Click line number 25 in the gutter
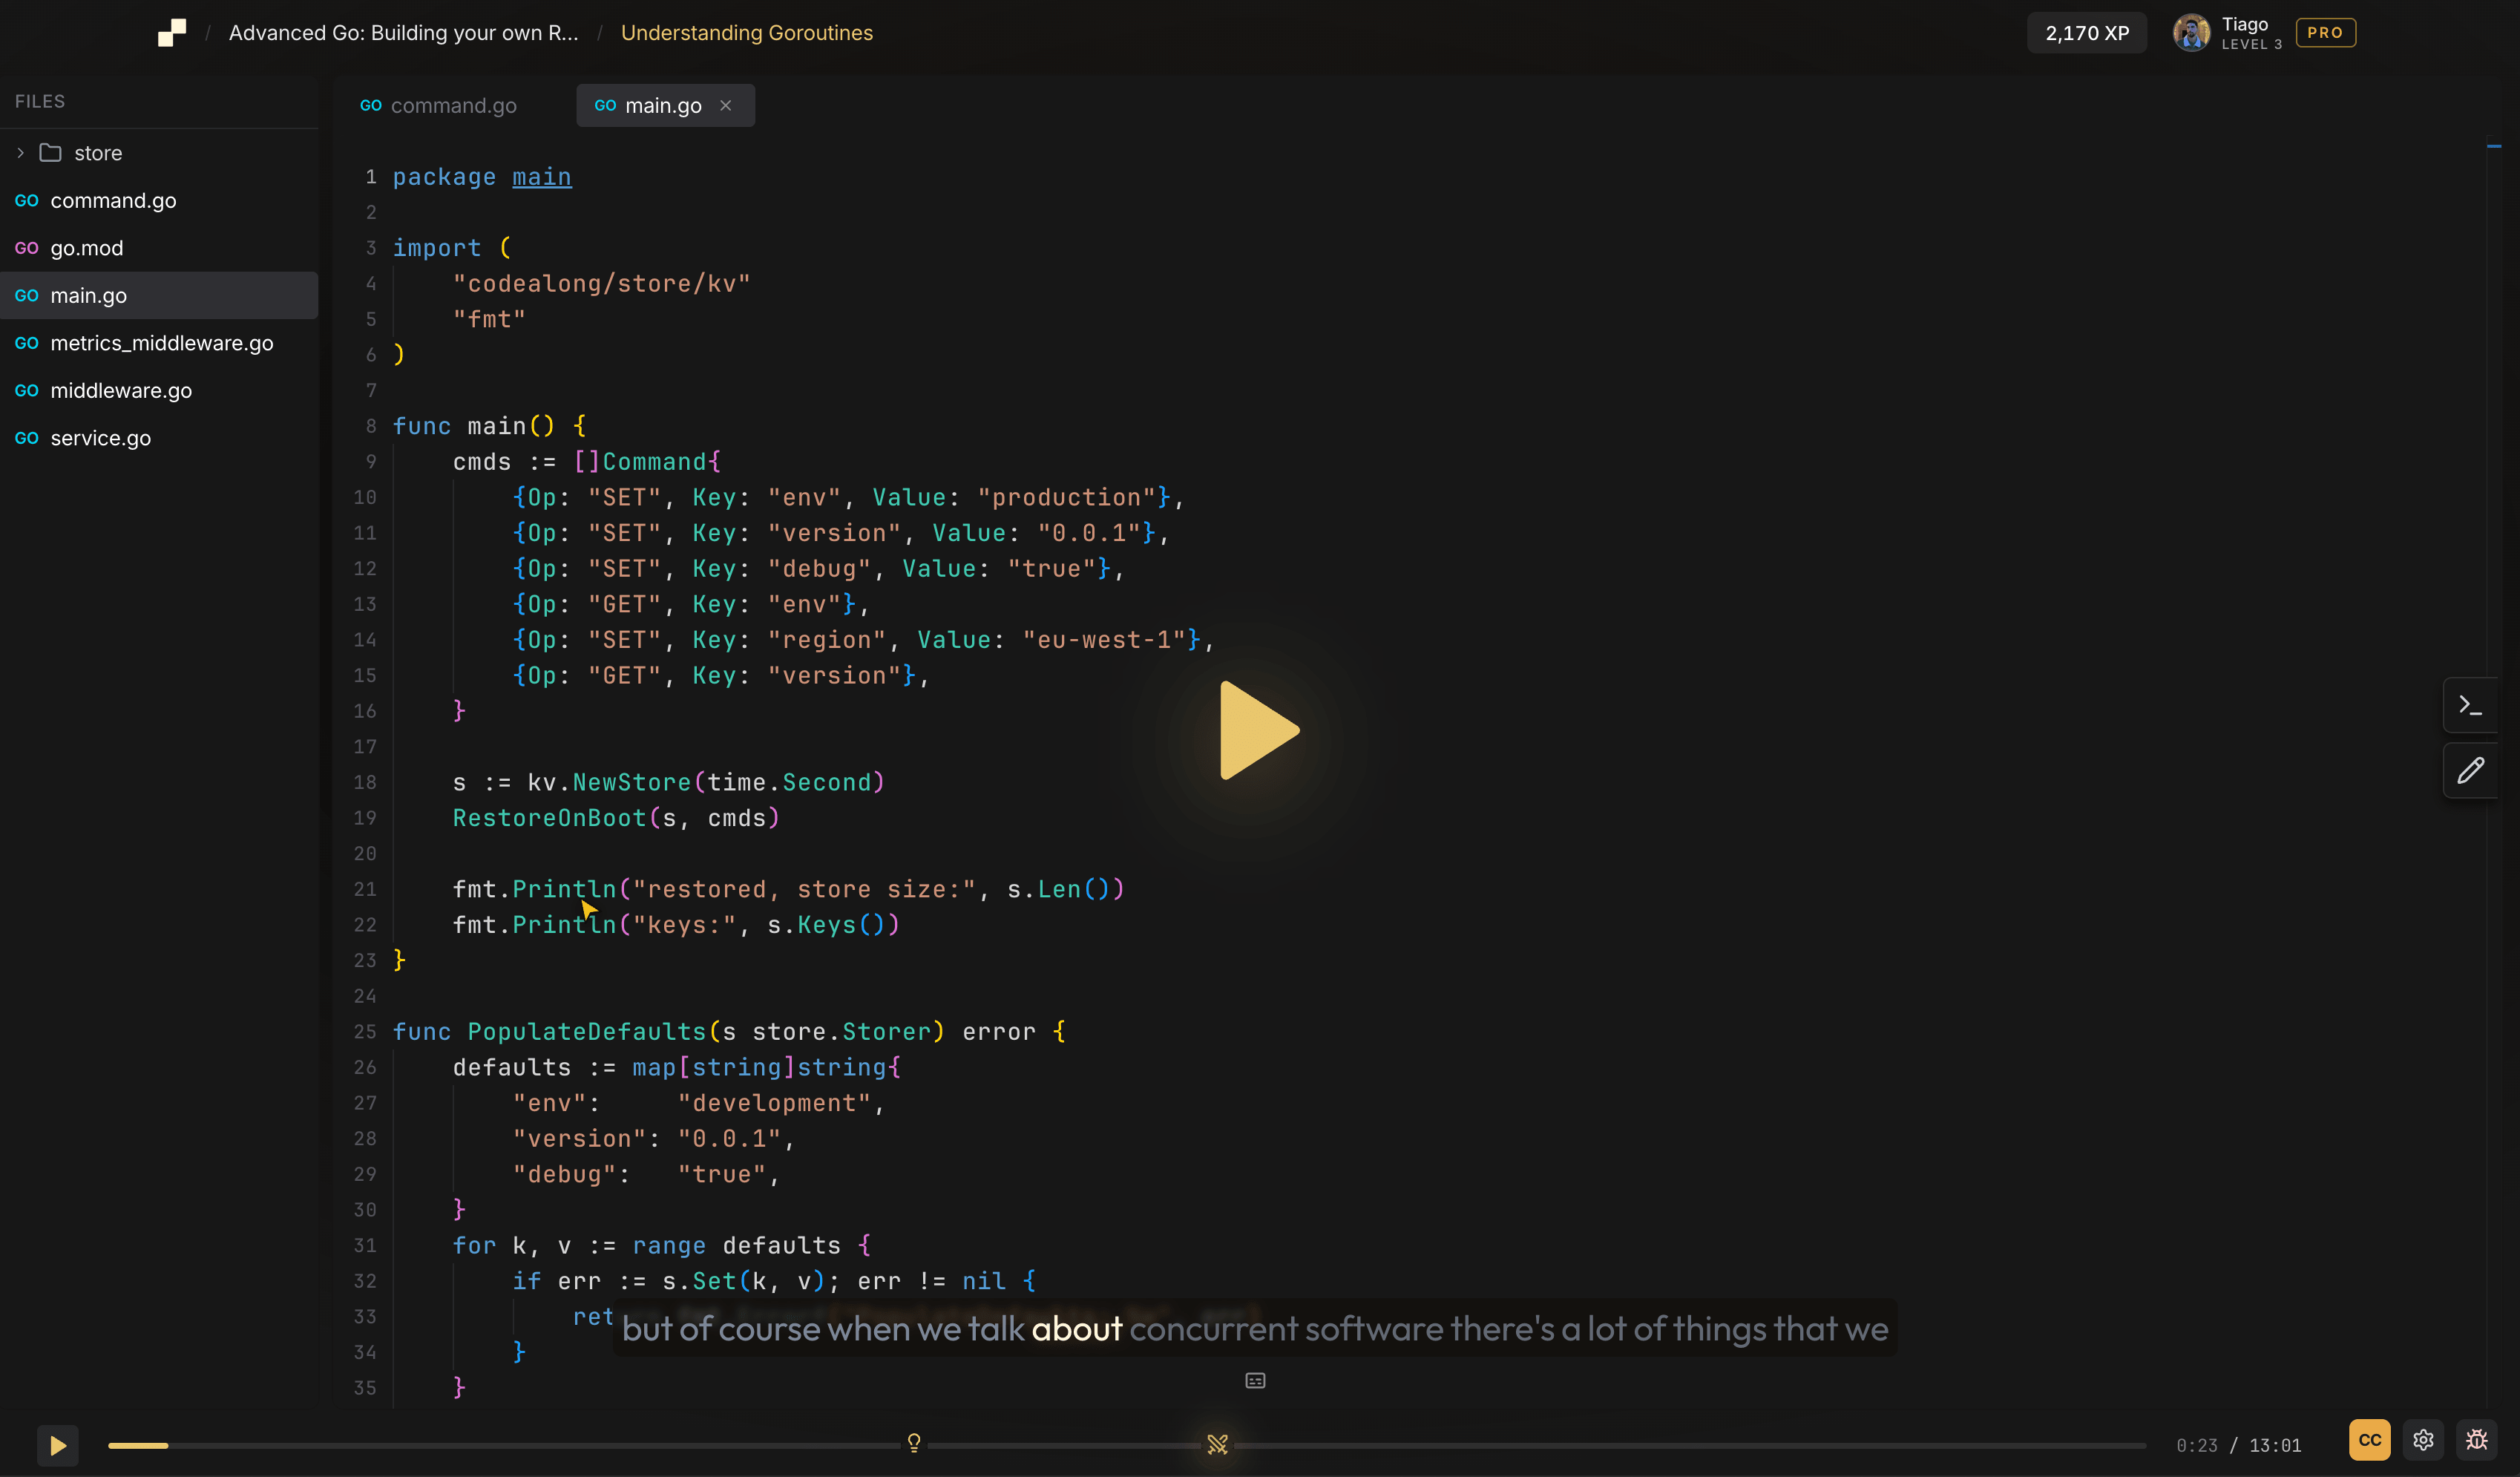 pos(364,1032)
